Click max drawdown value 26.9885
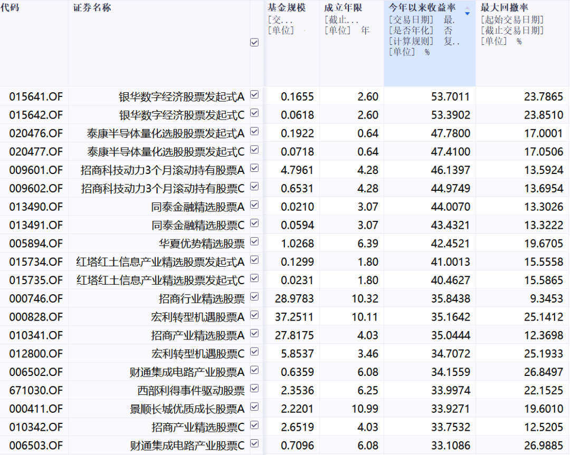570x455 pixels. (544, 446)
